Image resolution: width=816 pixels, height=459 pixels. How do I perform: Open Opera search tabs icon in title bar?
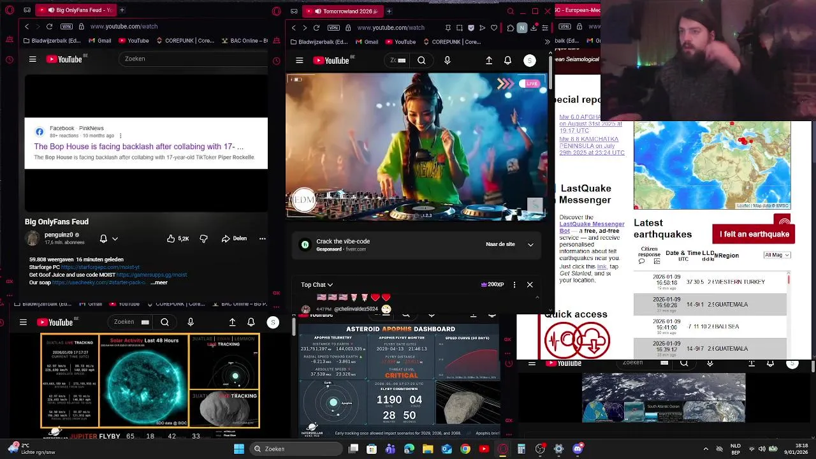tap(510, 11)
